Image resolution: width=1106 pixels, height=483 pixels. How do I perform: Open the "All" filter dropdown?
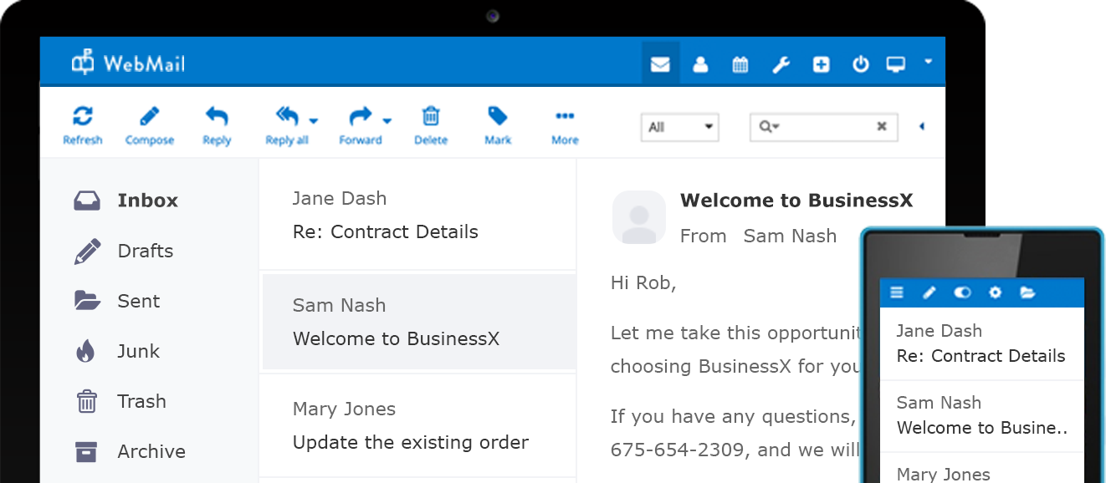tap(679, 127)
